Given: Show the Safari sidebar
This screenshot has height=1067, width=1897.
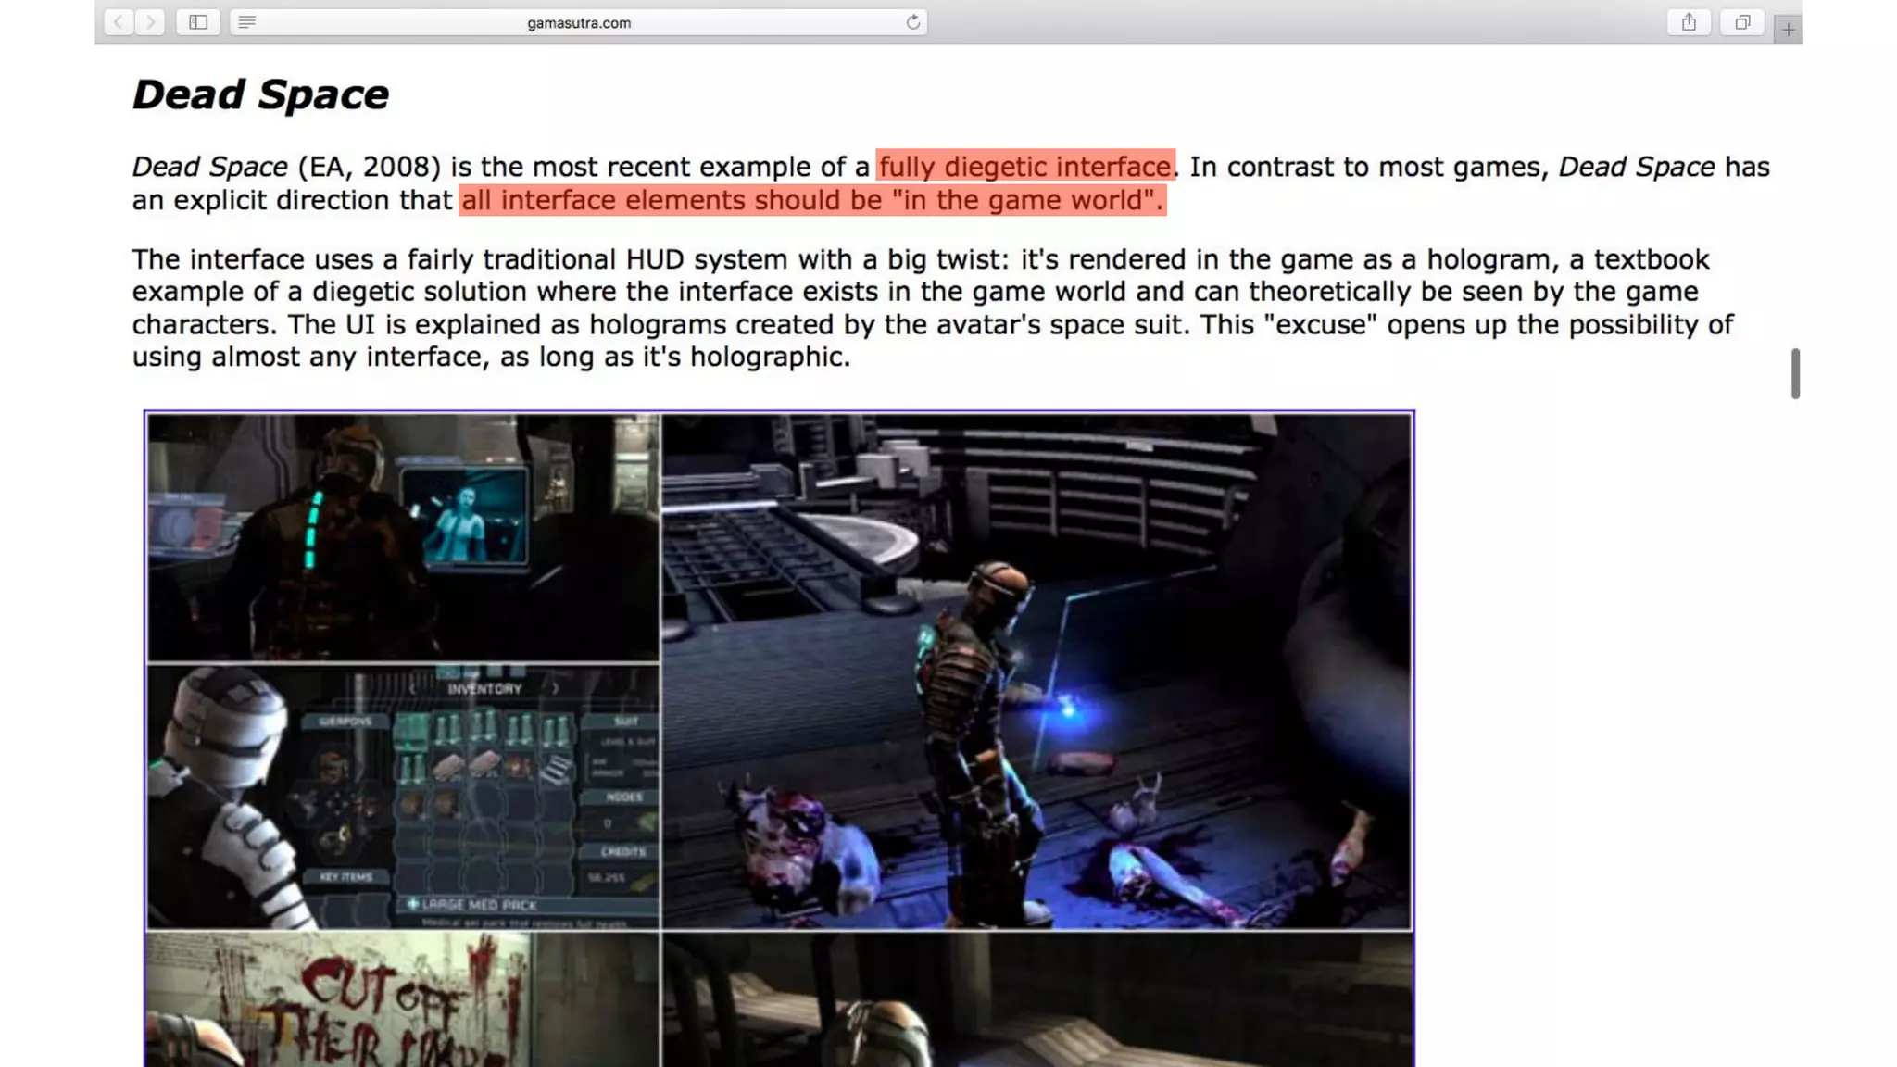Looking at the screenshot, I should pyautogui.click(x=198, y=22).
